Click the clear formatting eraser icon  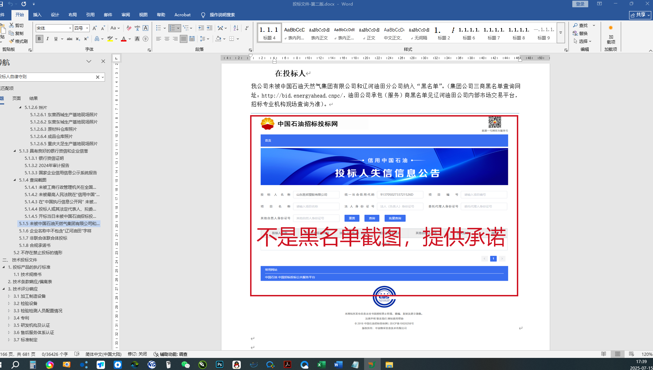point(129,28)
